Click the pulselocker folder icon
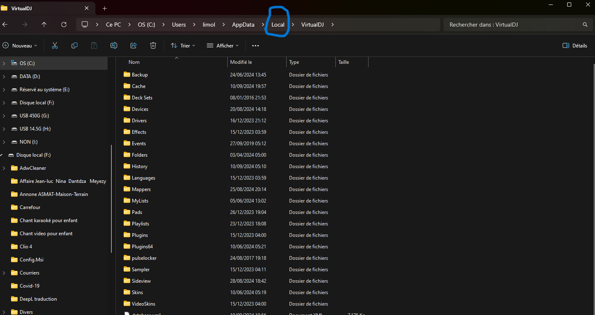The width and height of the screenshot is (595, 315). pos(127,258)
